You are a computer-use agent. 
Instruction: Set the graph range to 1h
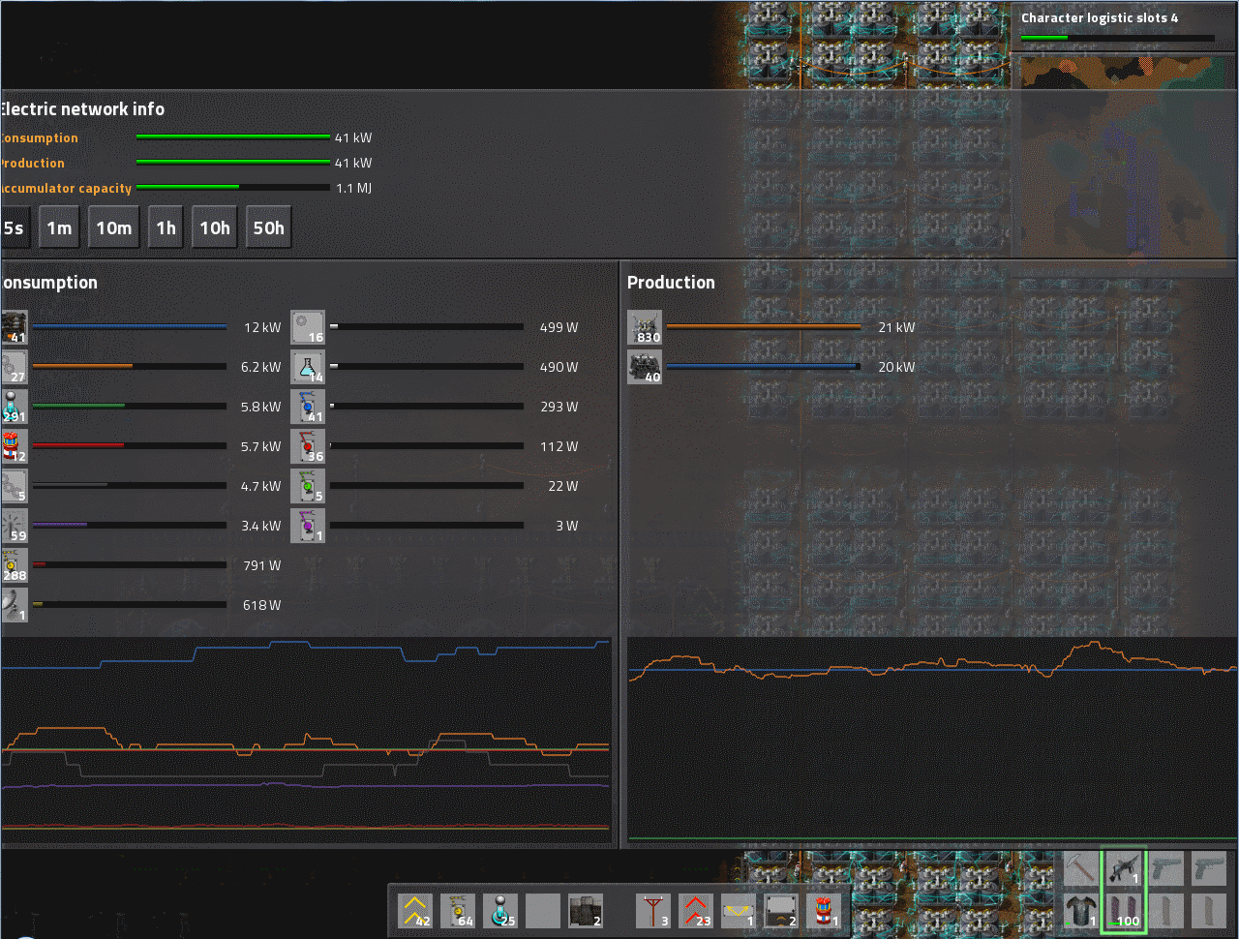[166, 228]
